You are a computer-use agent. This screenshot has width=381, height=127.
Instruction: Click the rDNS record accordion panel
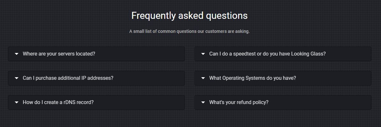[x=97, y=102]
